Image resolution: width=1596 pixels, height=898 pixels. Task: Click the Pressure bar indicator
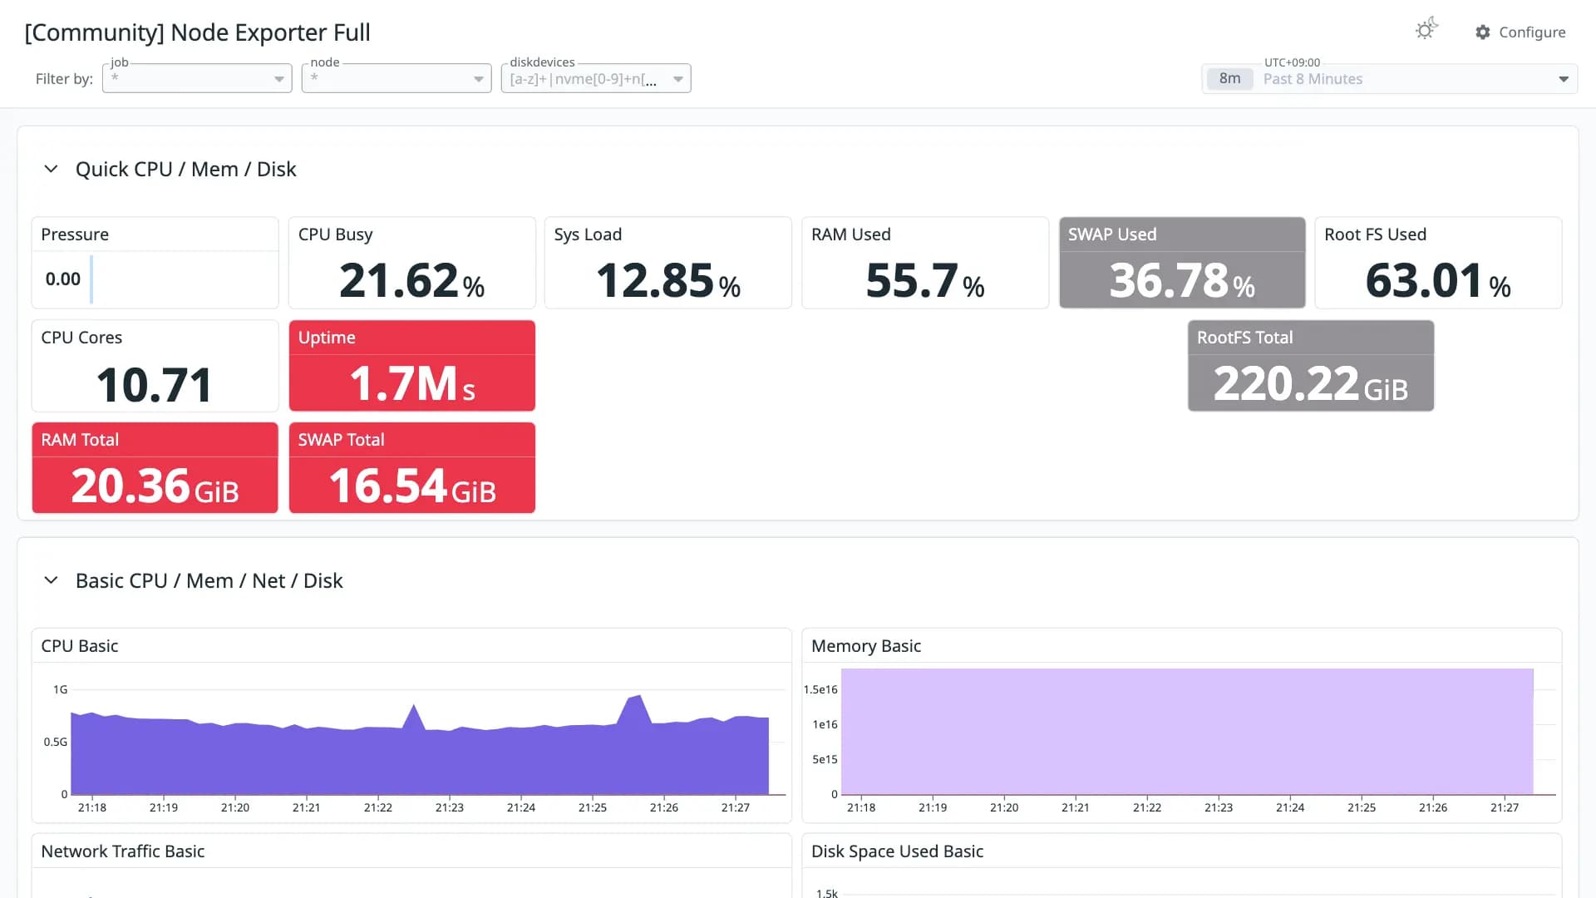pyautogui.click(x=91, y=279)
